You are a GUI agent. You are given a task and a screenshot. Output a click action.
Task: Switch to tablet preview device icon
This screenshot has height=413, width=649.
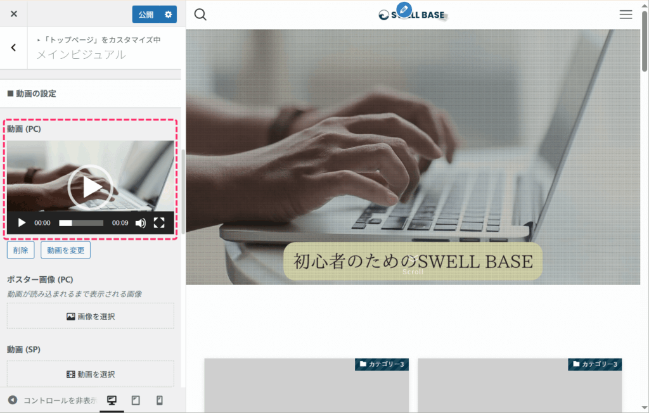(136, 400)
